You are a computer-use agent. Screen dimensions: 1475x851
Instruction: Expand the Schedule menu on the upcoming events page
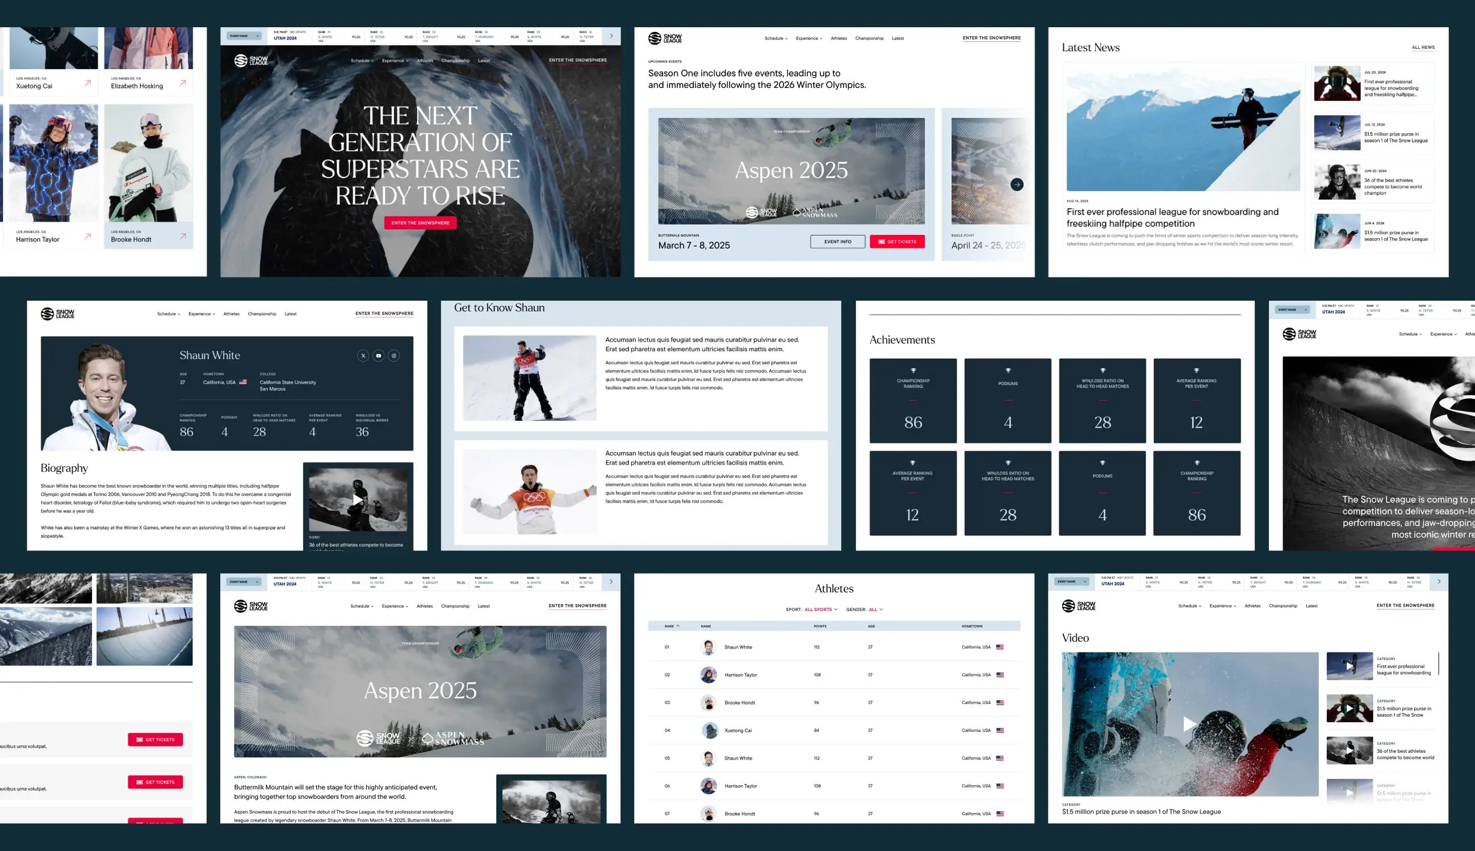pyautogui.click(x=776, y=39)
